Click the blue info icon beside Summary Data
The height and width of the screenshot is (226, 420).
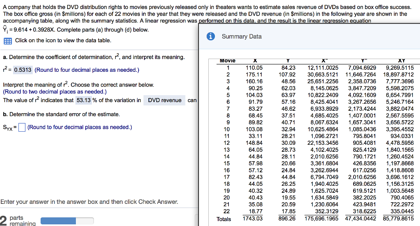210,37
